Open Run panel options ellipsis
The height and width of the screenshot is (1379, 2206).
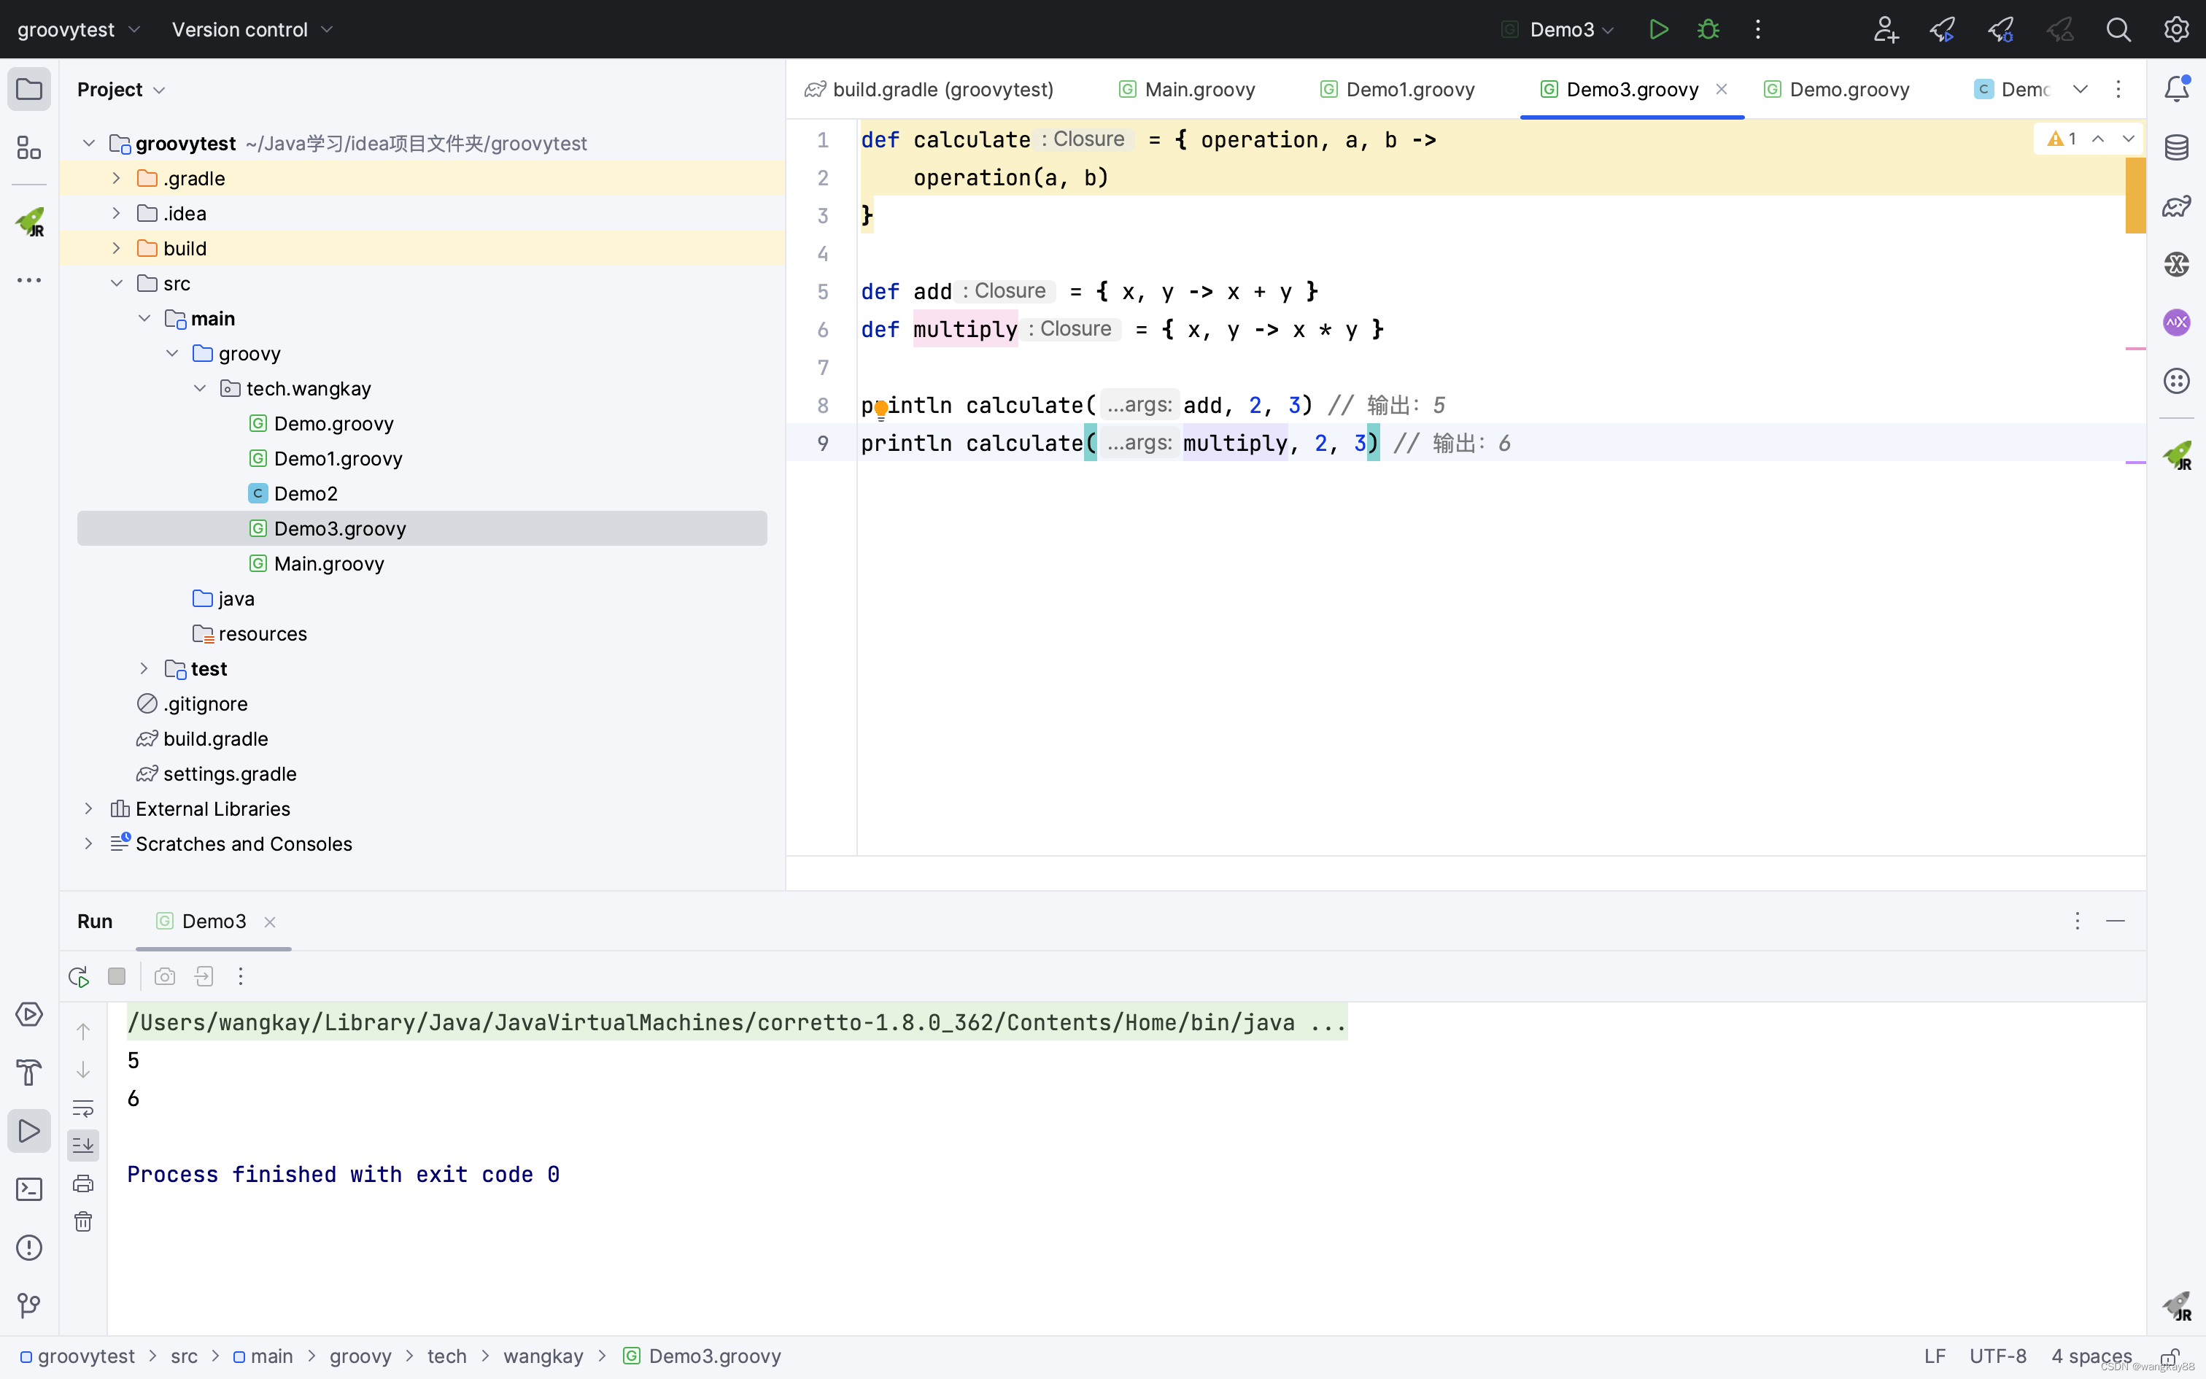[2078, 921]
